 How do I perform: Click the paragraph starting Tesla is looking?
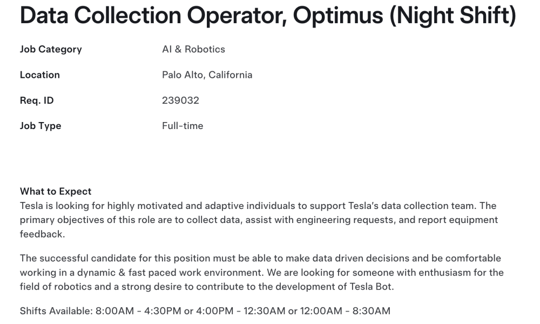point(259,220)
